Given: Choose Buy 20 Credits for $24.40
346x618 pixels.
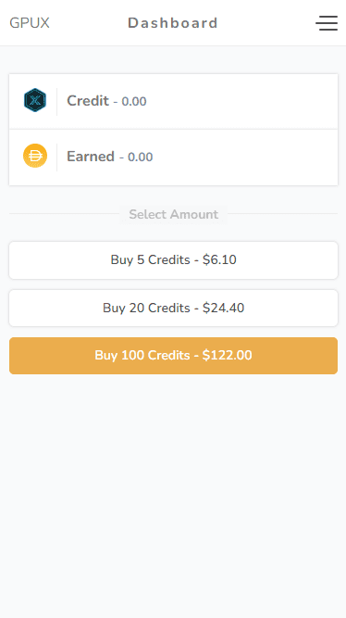Looking at the screenshot, I should (174, 308).
